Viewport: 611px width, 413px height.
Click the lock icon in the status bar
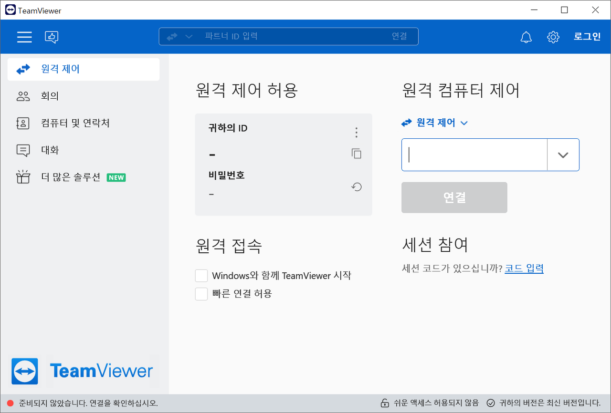(384, 403)
